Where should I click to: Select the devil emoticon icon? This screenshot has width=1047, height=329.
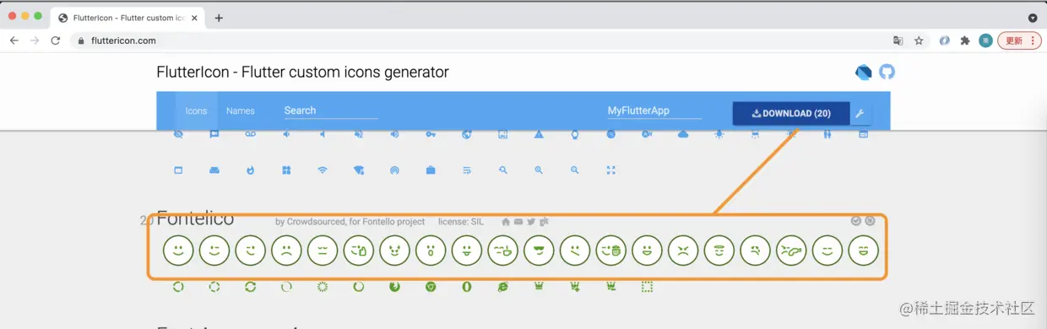394,251
